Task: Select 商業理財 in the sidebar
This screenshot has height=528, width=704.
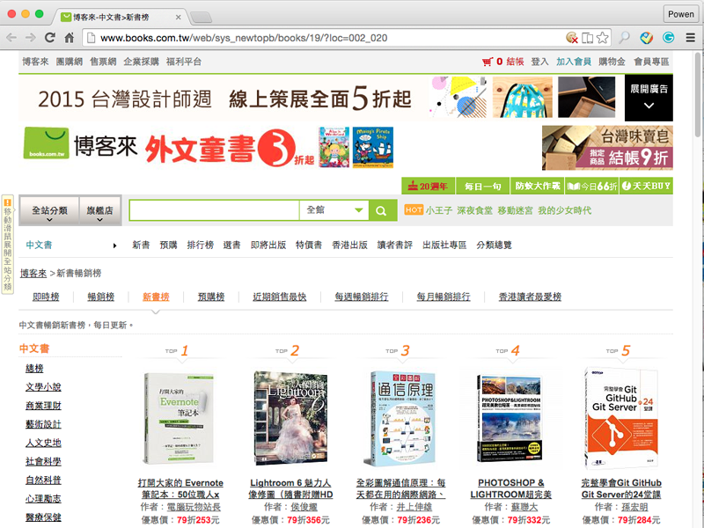Action: point(43,406)
